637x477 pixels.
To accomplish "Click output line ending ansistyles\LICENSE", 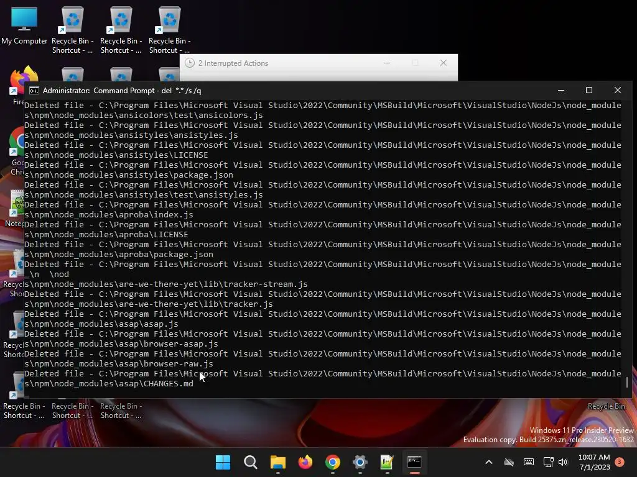I will (x=116, y=155).
